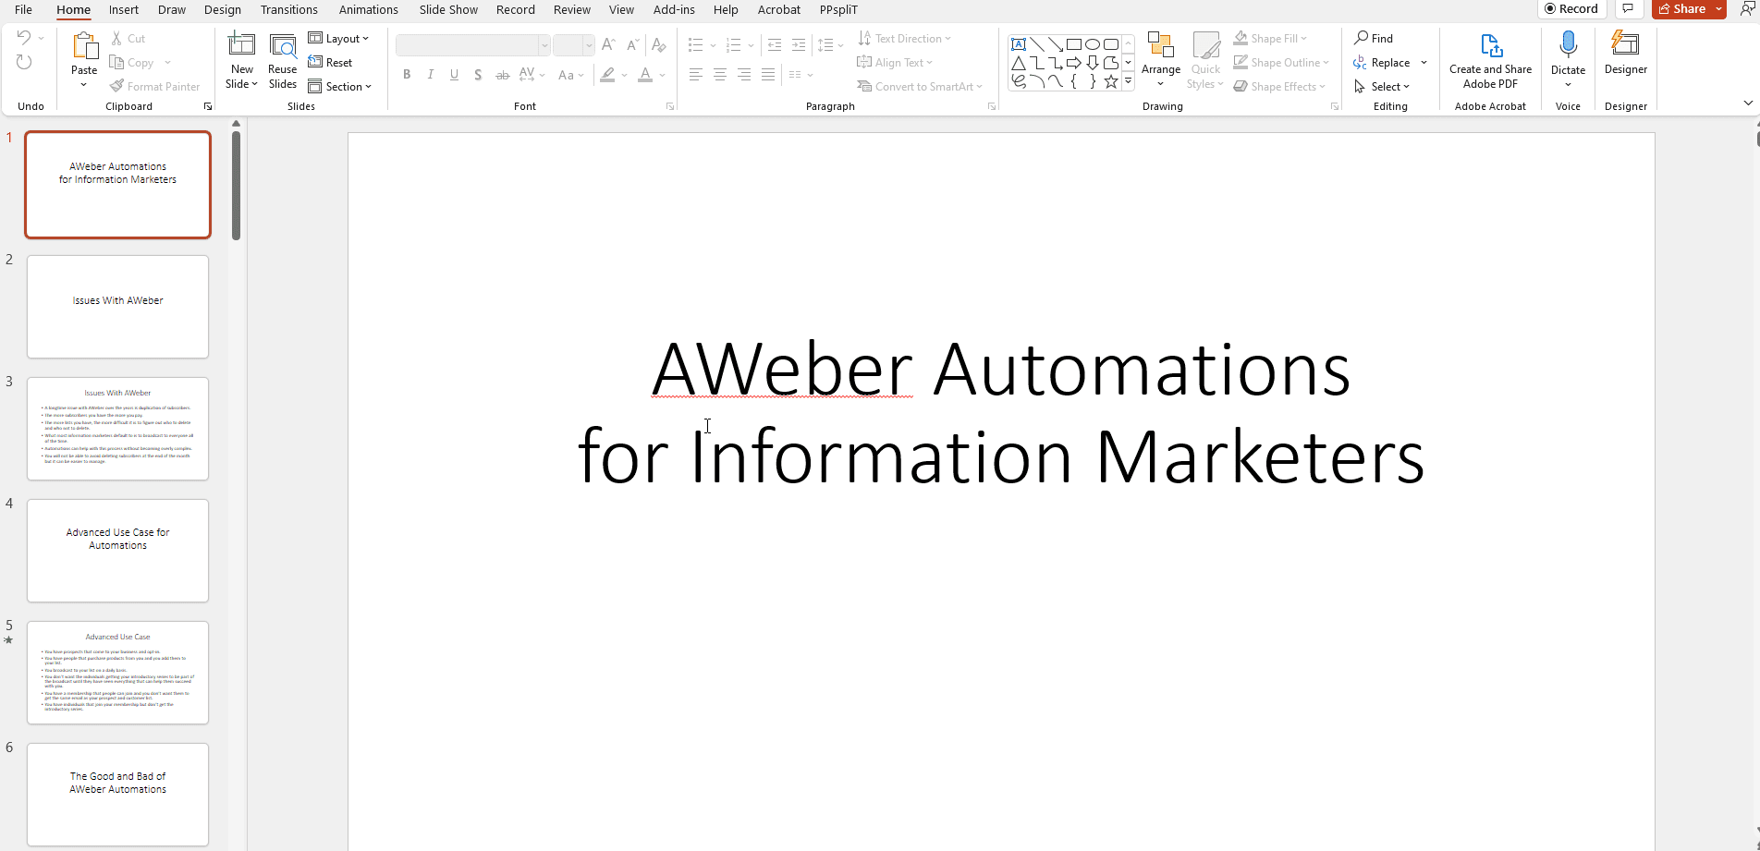Viewport: 1760px width, 851px height.
Task: Clear all formatting eraser icon
Action: pyautogui.click(x=658, y=44)
